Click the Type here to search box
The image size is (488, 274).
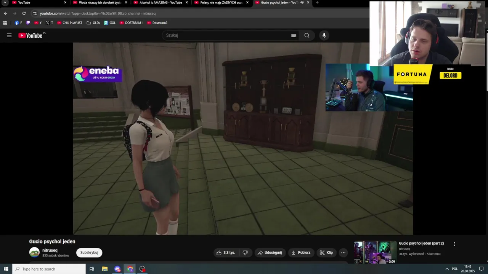coord(49,269)
